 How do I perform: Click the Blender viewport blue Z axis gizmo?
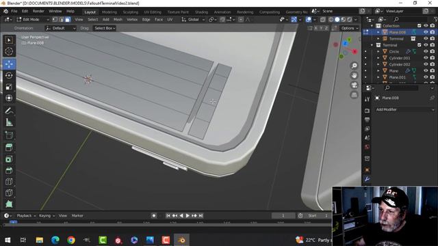[x=345, y=44]
